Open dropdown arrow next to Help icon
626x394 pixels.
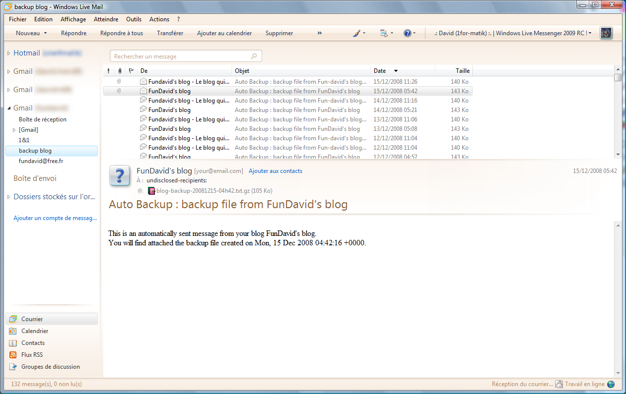(x=415, y=33)
